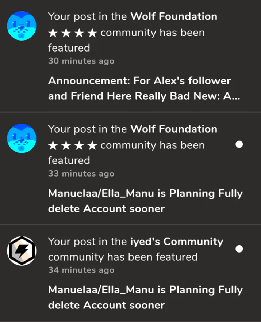Open the iyed's Community link

pos(177,242)
